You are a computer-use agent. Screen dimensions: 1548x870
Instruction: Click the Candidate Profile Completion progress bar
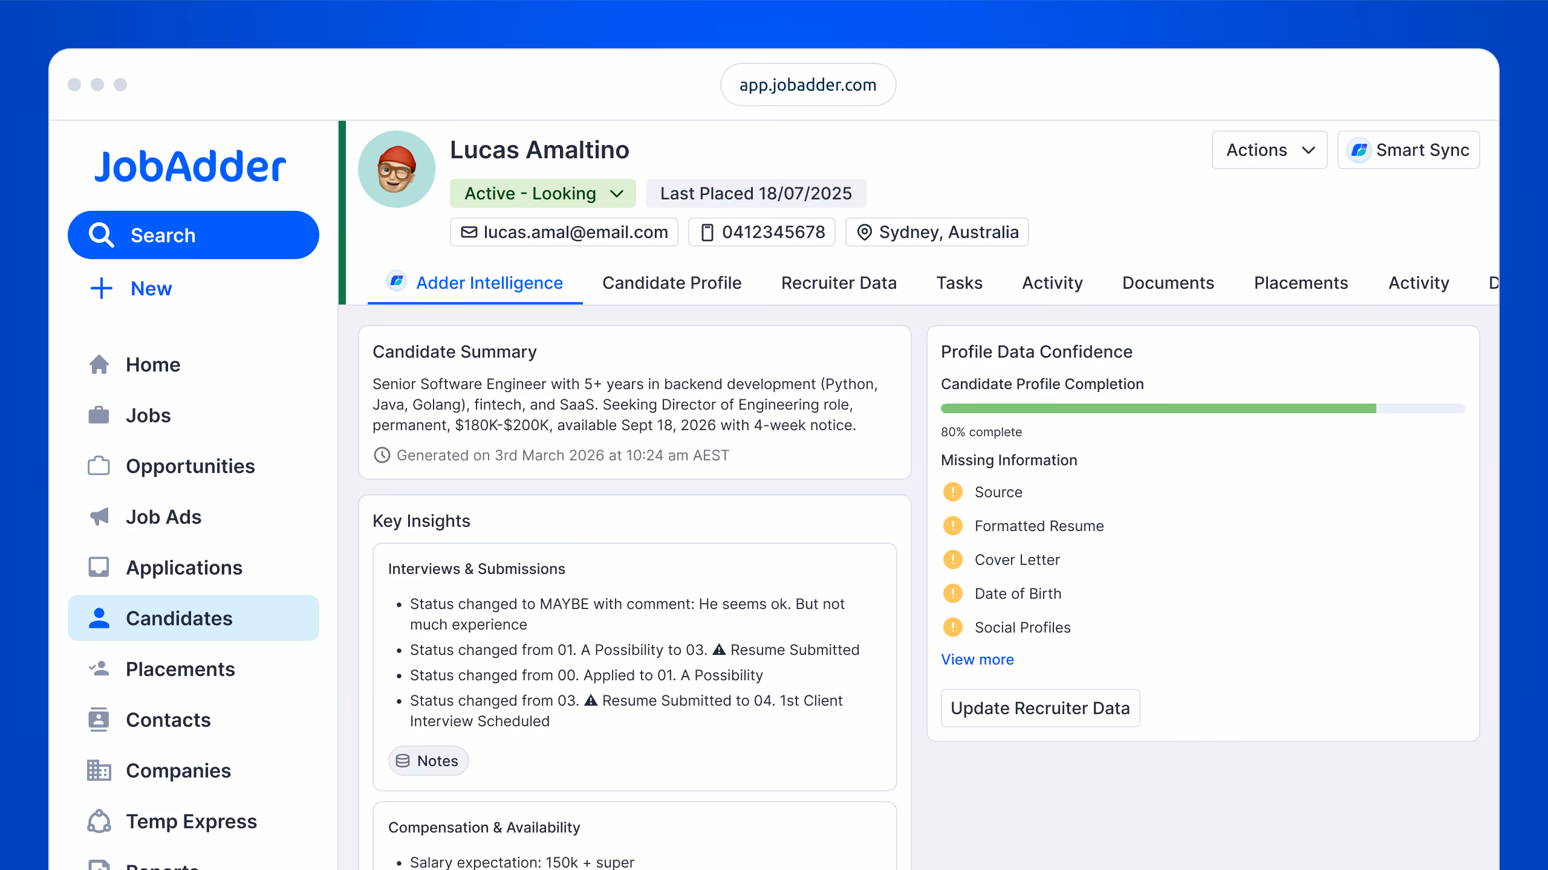1203,409
